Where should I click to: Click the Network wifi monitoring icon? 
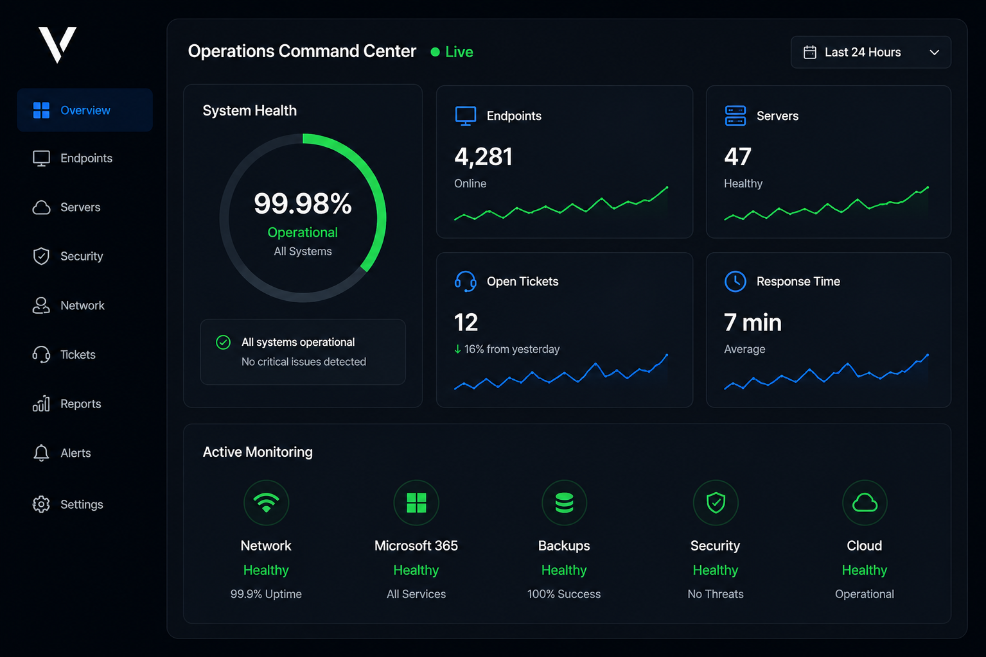click(266, 502)
